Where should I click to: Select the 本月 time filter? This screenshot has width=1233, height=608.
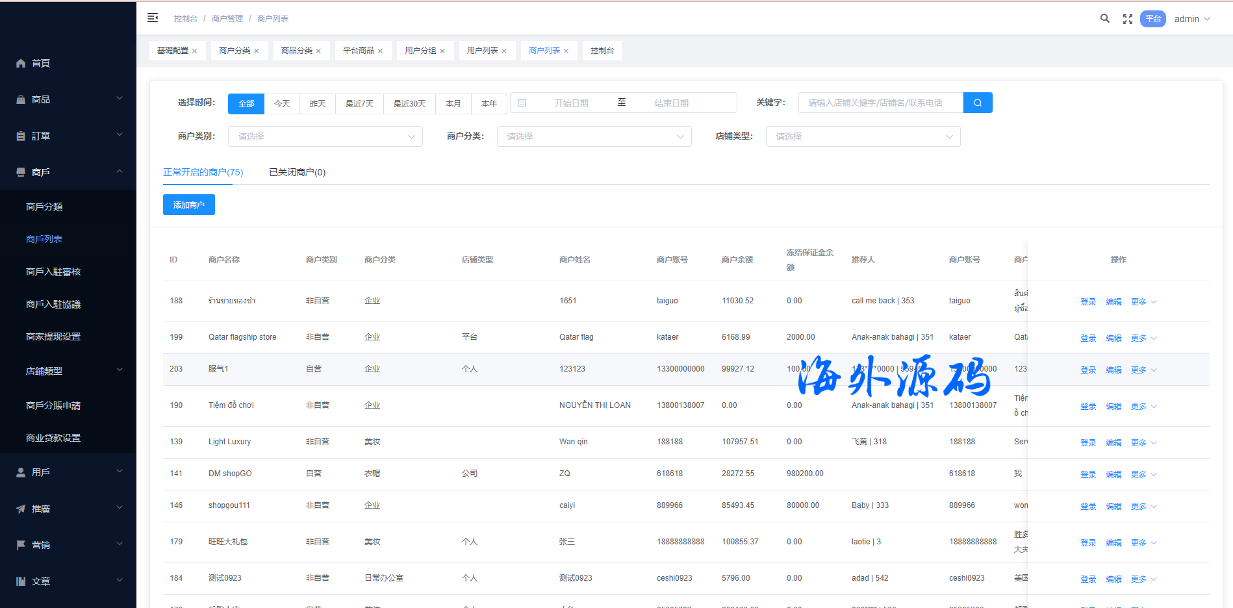(x=453, y=104)
